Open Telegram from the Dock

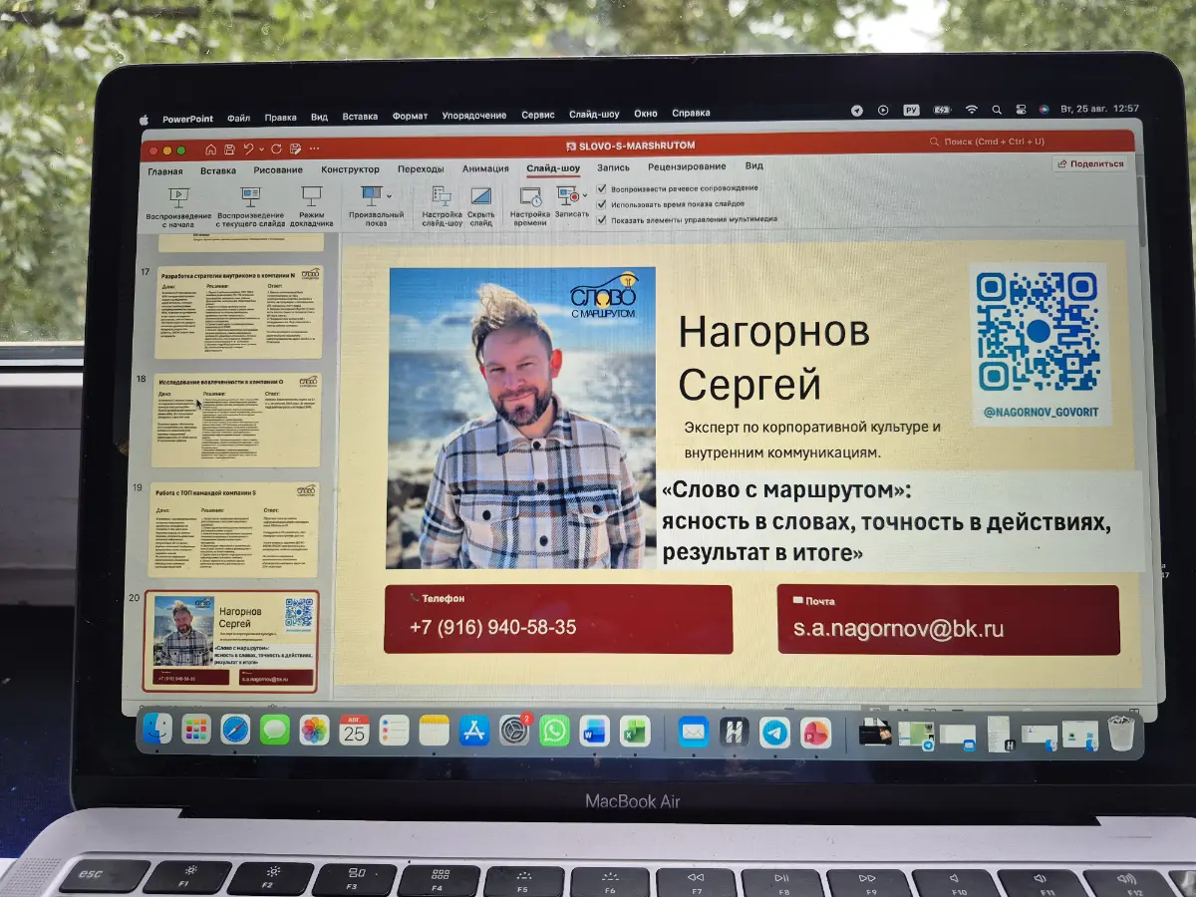click(774, 733)
